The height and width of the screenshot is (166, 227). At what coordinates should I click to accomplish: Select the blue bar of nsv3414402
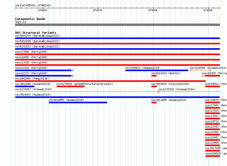tap(117, 97)
